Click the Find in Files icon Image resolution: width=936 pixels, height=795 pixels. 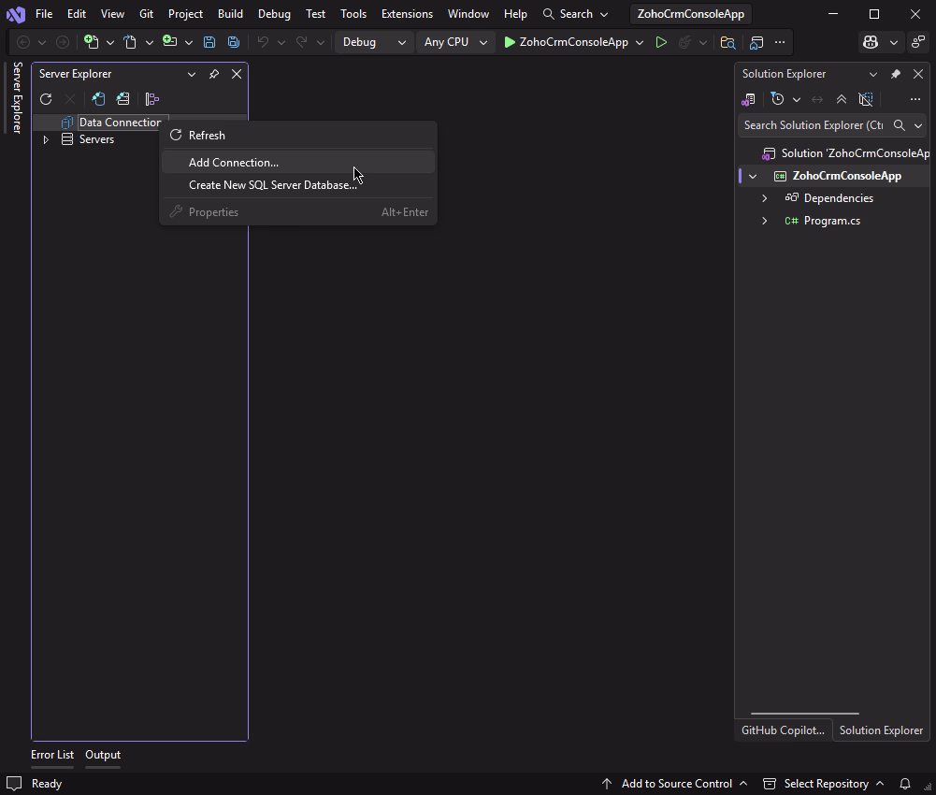(x=727, y=42)
